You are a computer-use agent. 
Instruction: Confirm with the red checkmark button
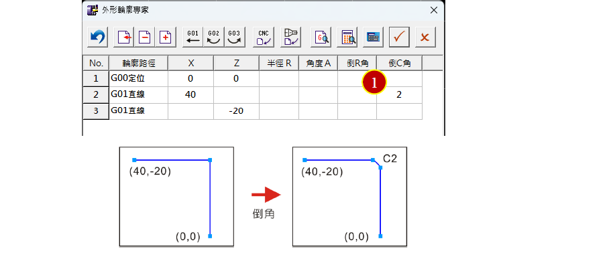(x=400, y=37)
